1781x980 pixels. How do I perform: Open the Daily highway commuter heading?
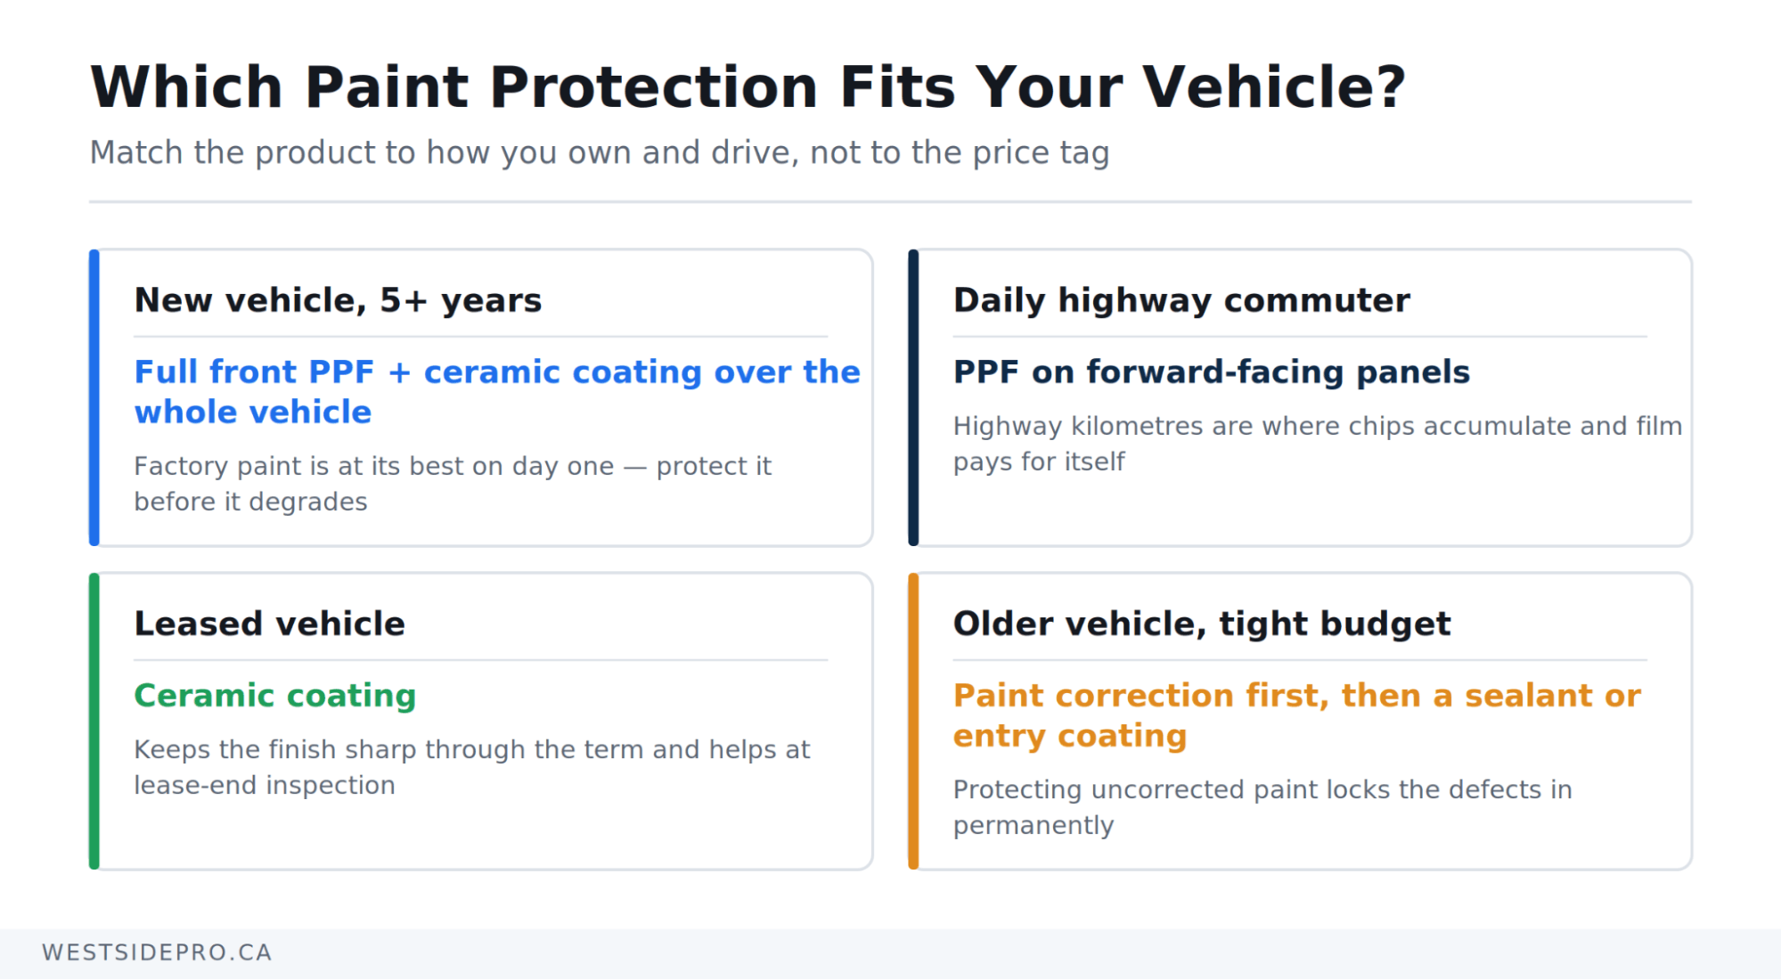pyautogui.click(x=1181, y=300)
